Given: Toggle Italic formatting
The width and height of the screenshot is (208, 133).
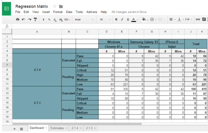Looking at the screenshot, I should tap(122, 19).
